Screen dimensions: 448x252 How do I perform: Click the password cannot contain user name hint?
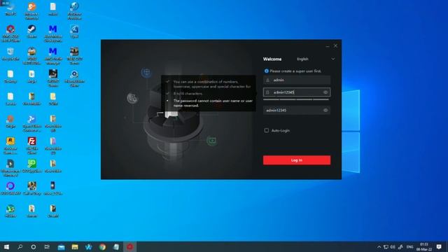[213, 103]
